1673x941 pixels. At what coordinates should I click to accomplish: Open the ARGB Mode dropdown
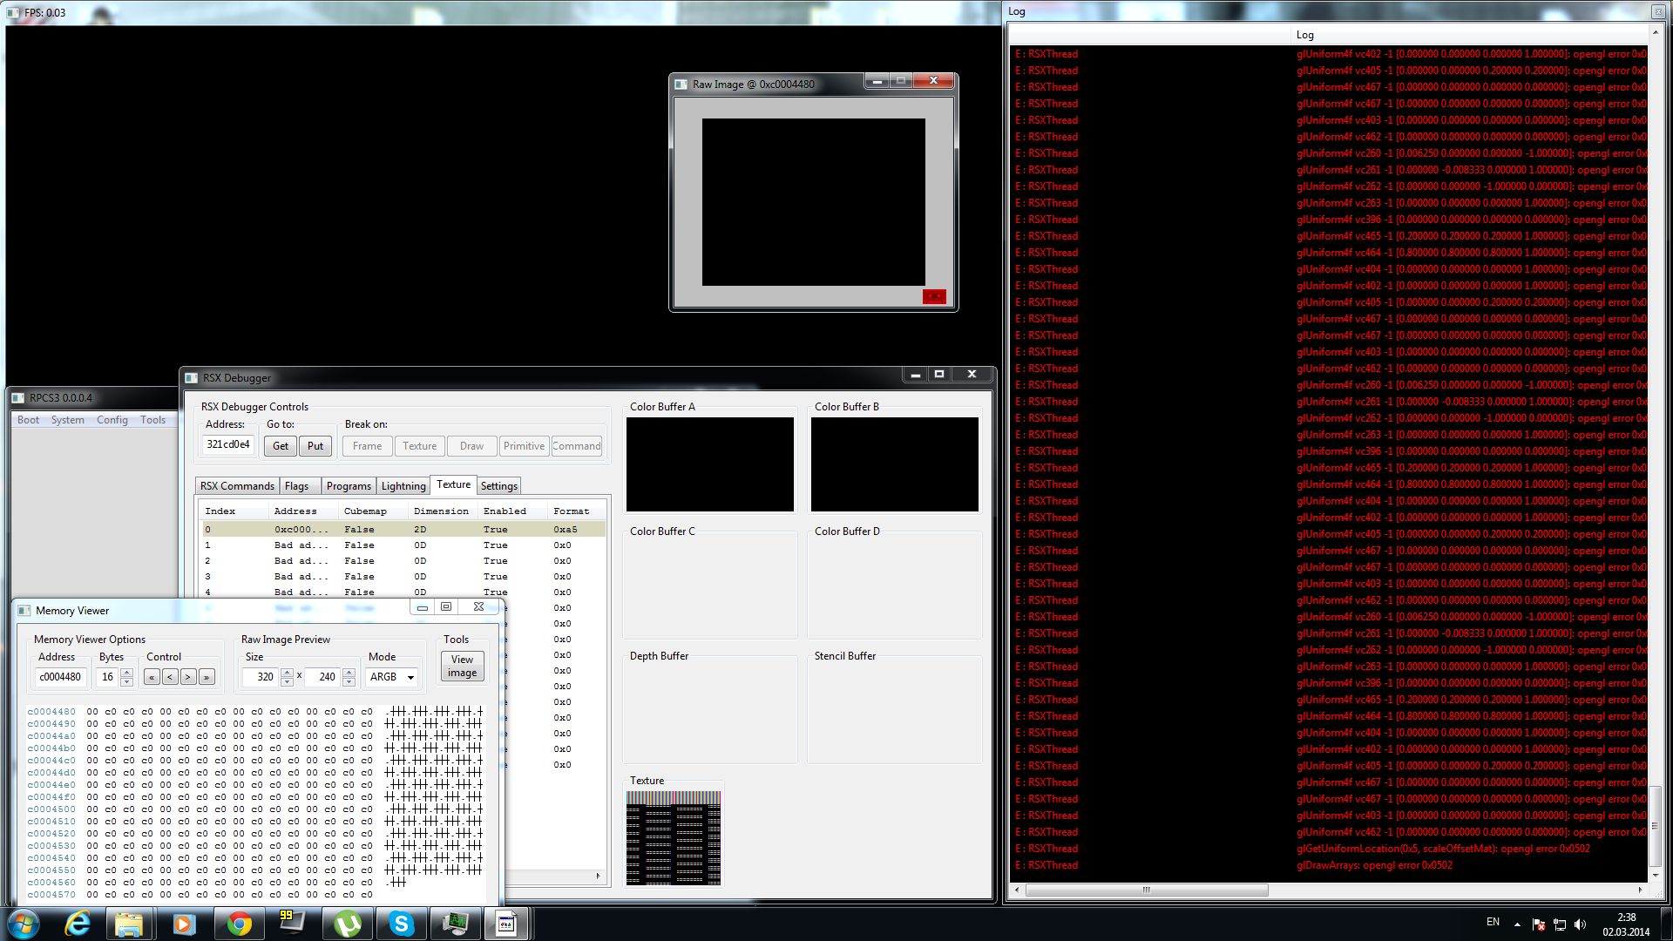click(392, 677)
